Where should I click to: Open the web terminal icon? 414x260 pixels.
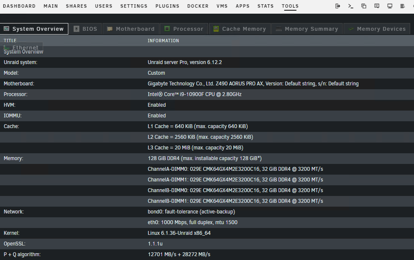[351, 6]
